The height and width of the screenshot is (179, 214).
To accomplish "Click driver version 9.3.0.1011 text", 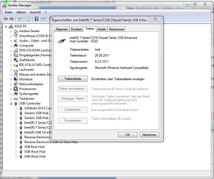I will pos(102,62).
